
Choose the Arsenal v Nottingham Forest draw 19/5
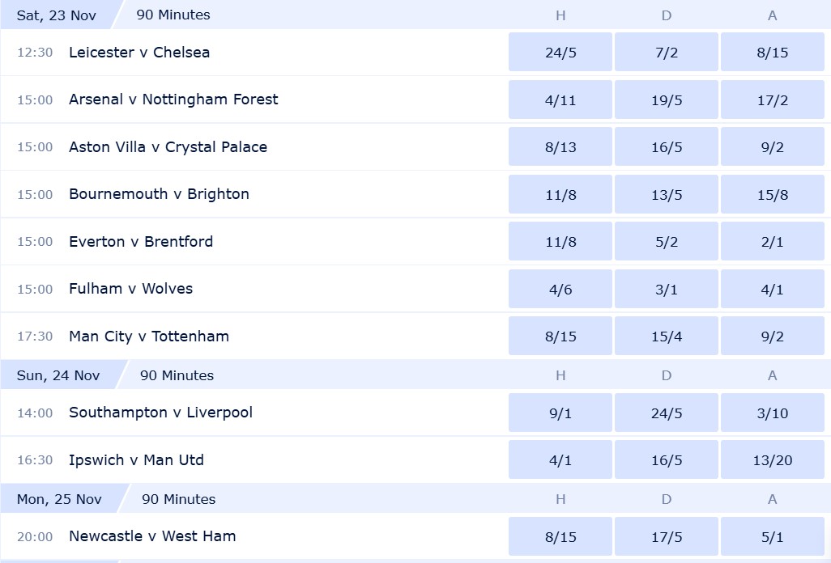[667, 99]
